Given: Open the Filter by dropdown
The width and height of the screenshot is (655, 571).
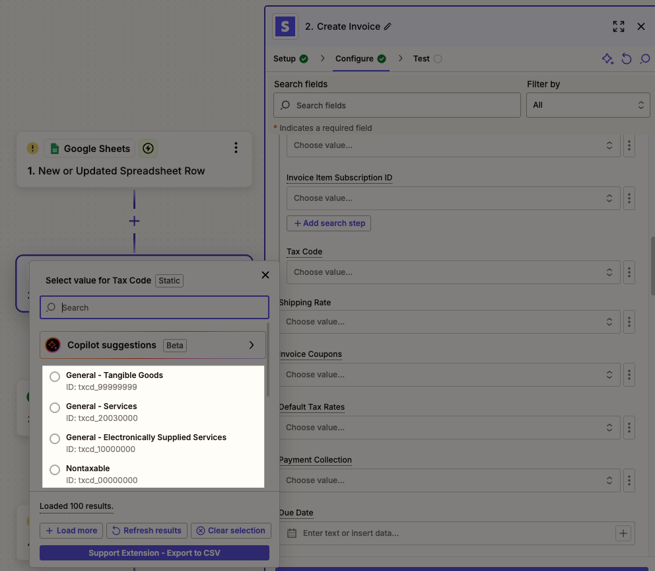Looking at the screenshot, I should click(588, 105).
